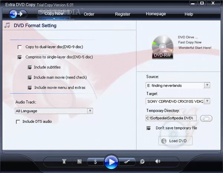Minimize the Extra DVD Copy window
The height and width of the screenshot is (173, 223).
193,3
